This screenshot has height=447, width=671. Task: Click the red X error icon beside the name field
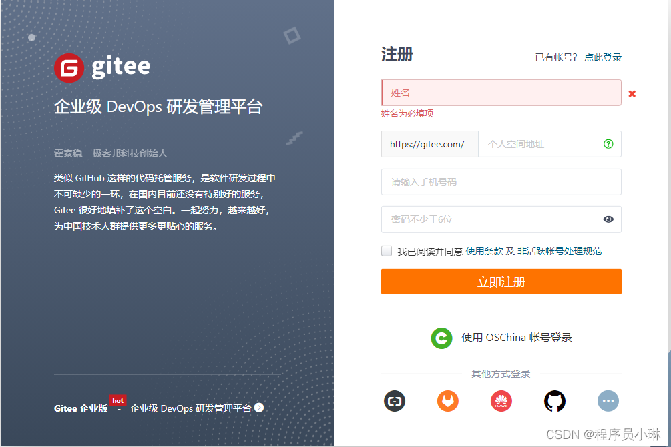click(x=632, y=93)
